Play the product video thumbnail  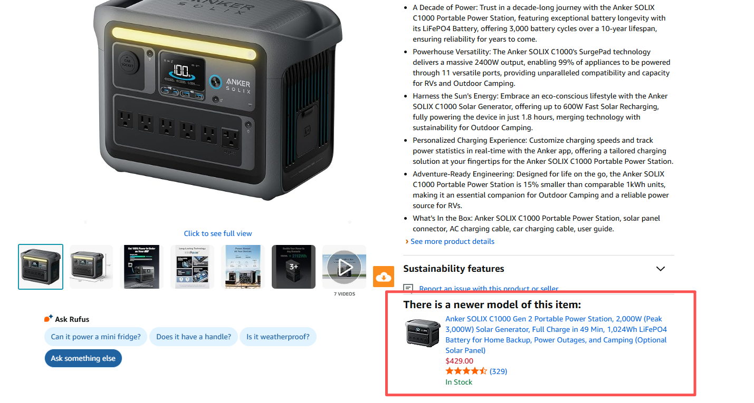tap(344, 267)
